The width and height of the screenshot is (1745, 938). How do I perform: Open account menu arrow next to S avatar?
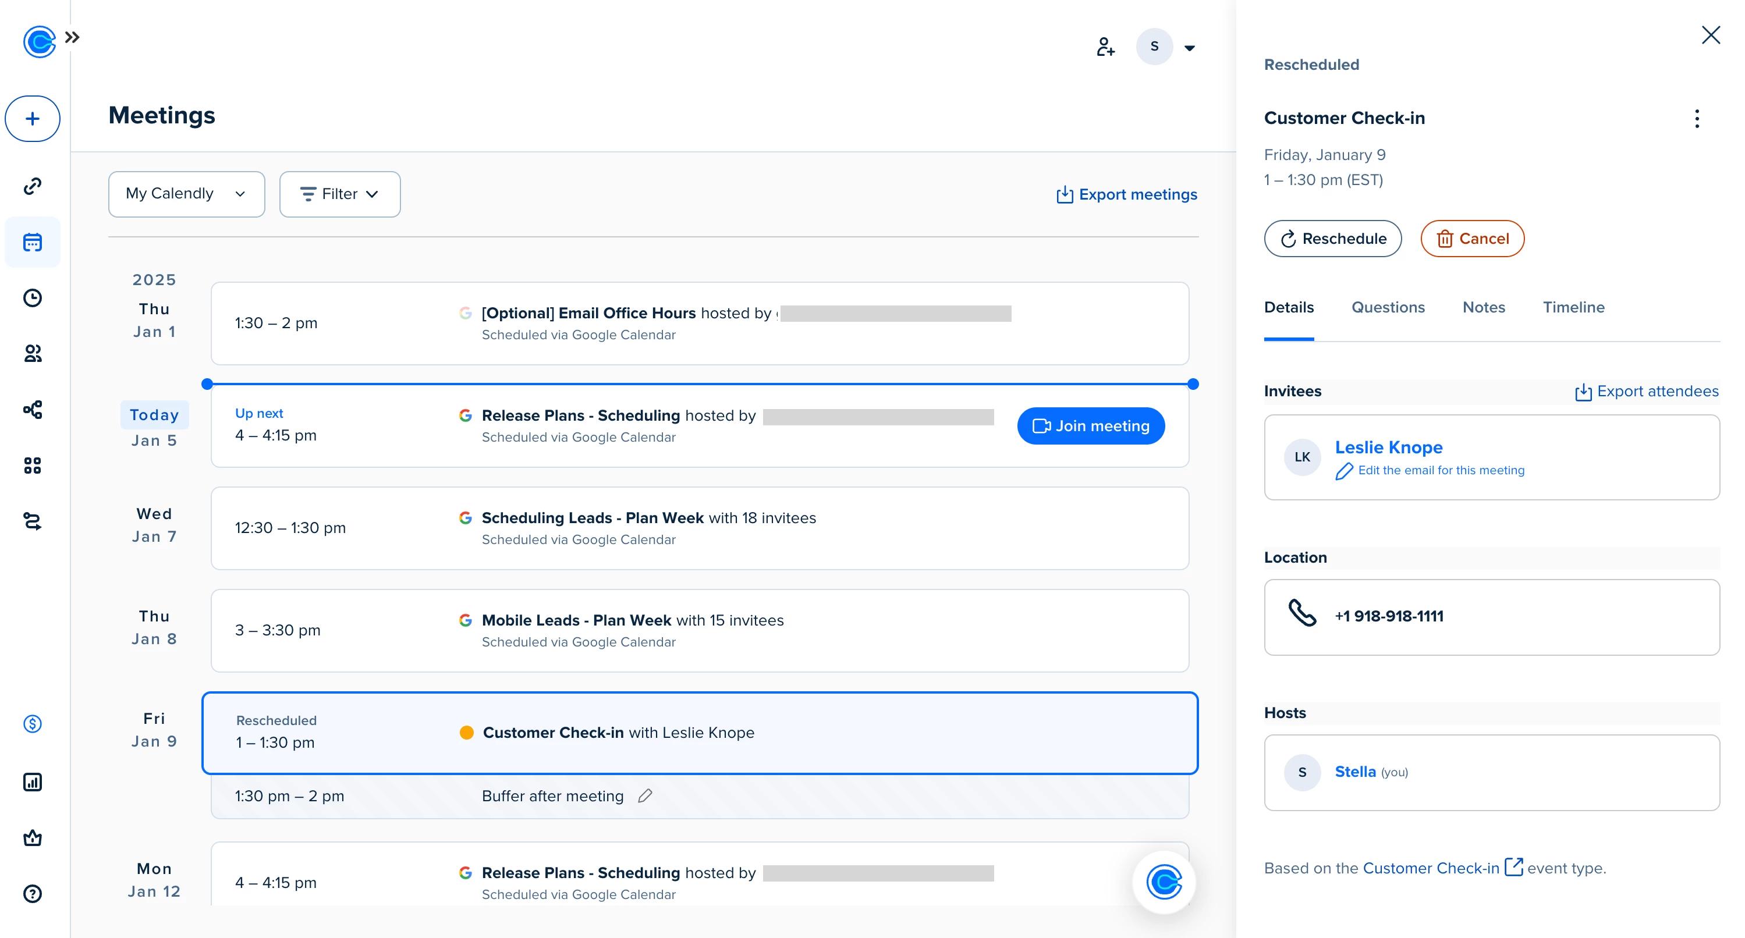pos(1189,48)
